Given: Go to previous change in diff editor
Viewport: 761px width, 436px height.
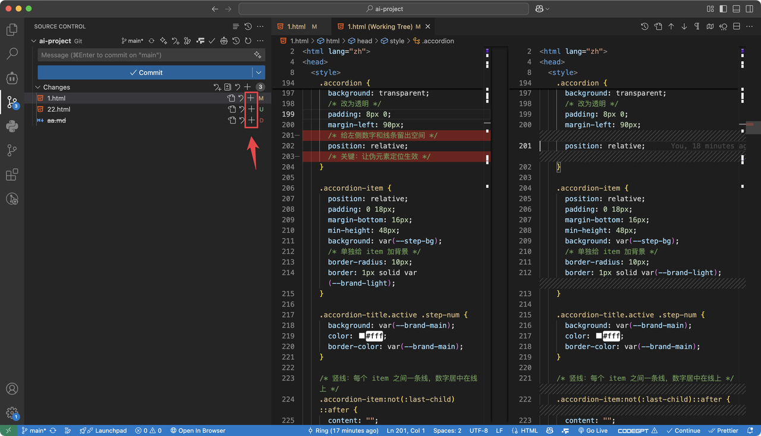Looking at the screenshot, I should pos(671,27).
